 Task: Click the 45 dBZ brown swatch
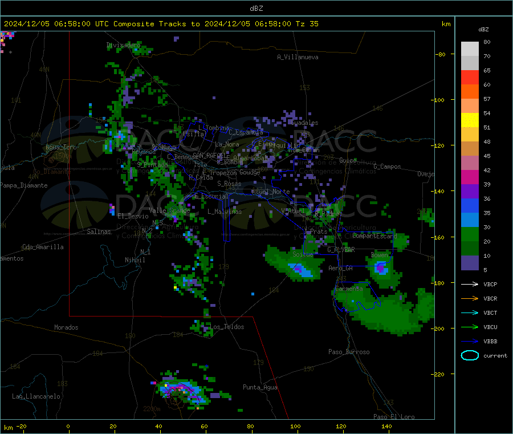[x=470, y=149]
